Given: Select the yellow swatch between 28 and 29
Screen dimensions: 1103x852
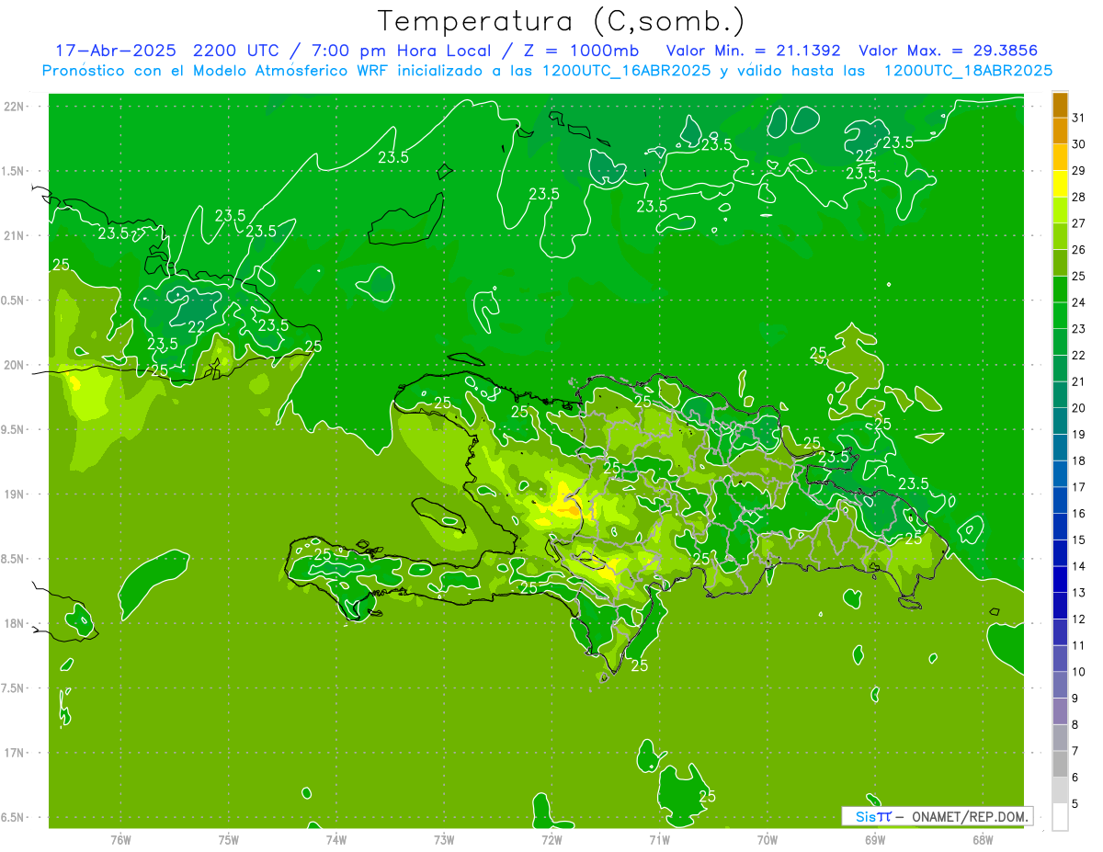Looking at the screenshot, I should click(1060, 184).
